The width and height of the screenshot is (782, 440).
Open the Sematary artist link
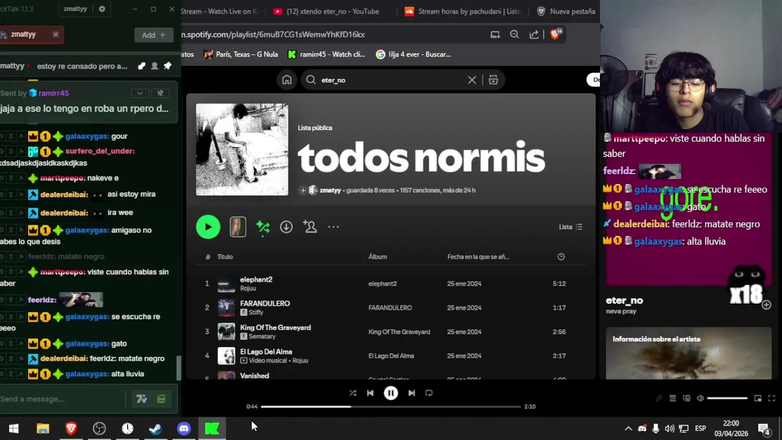[262, 337]
